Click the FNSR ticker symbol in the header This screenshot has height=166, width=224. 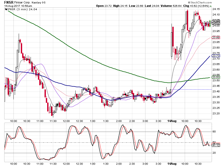pos(9,2)
